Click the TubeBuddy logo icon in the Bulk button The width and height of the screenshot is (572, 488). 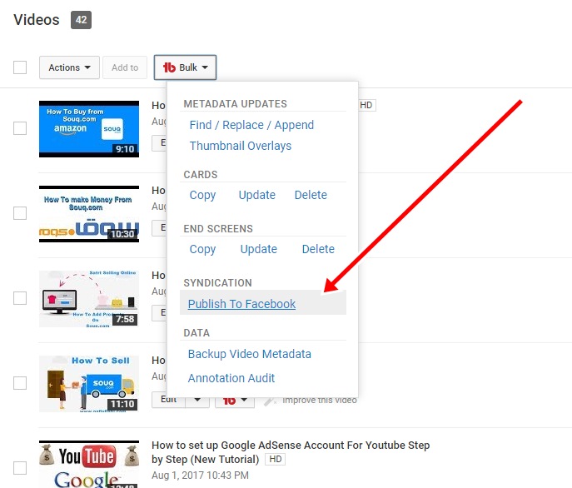[169, 67]
